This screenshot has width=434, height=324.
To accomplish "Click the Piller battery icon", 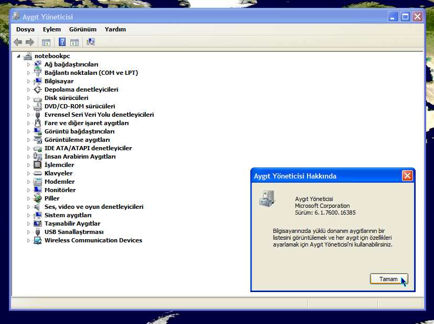I will pos(38,198).
